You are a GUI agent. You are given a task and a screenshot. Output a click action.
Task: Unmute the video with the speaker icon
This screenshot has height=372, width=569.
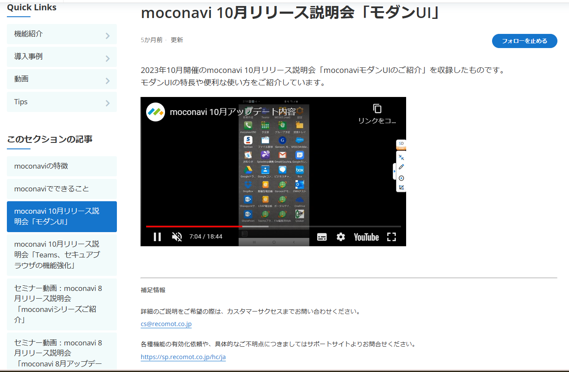point(177,237)
